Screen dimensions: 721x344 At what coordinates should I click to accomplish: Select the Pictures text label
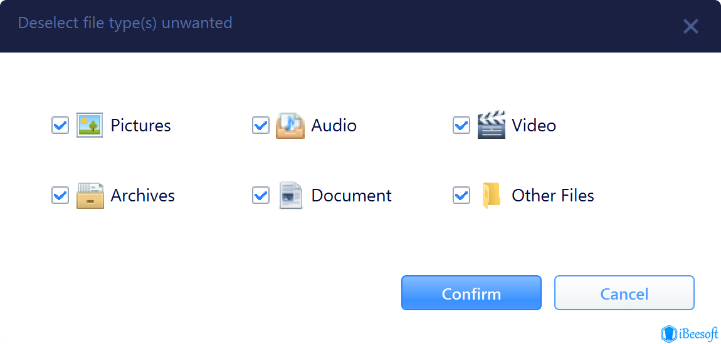[140, 125]
